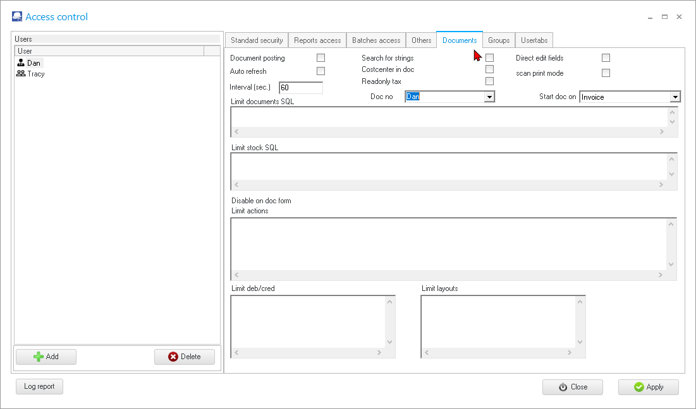Open the Start doc on dropdown arrow
The width and height of the screenshot is (696, 409).
pyautogui.click(x=675, y=97)
